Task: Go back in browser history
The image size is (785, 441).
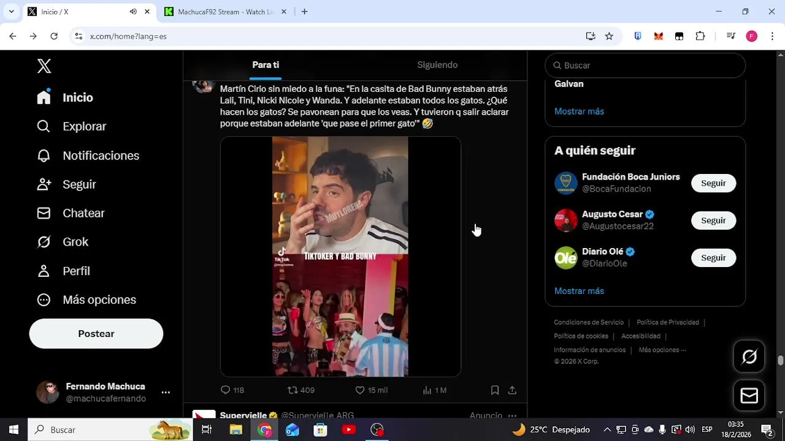Action: pos(13,36)
